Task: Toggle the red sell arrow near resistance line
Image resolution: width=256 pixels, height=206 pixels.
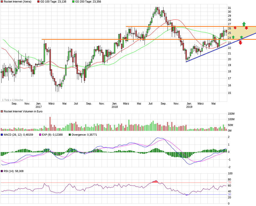Action: pos(235,28)
